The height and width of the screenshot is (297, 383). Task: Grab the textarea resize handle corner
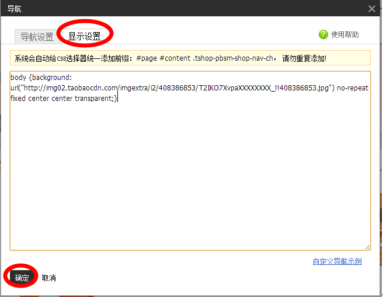(368, 247)
